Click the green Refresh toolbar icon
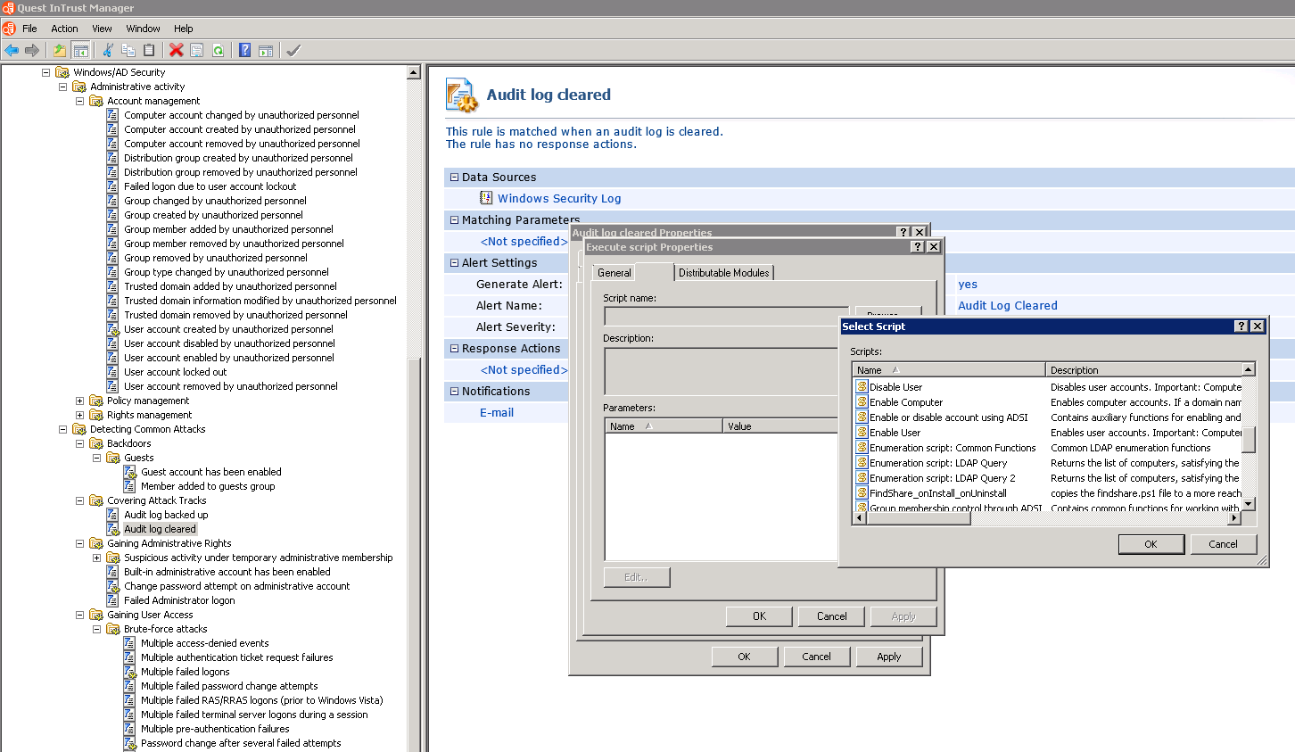The height and width of the screenshot is (752, 1295). click(219, 51)
